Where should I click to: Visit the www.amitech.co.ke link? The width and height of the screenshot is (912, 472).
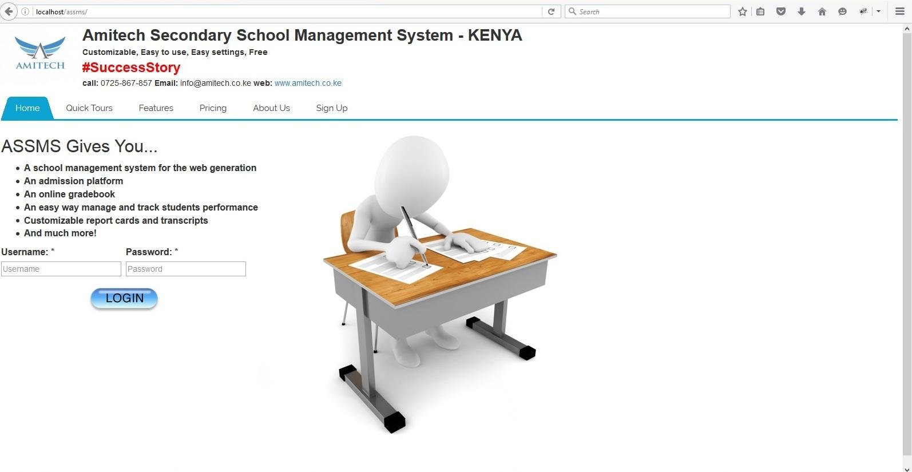[x=308, y=83]
